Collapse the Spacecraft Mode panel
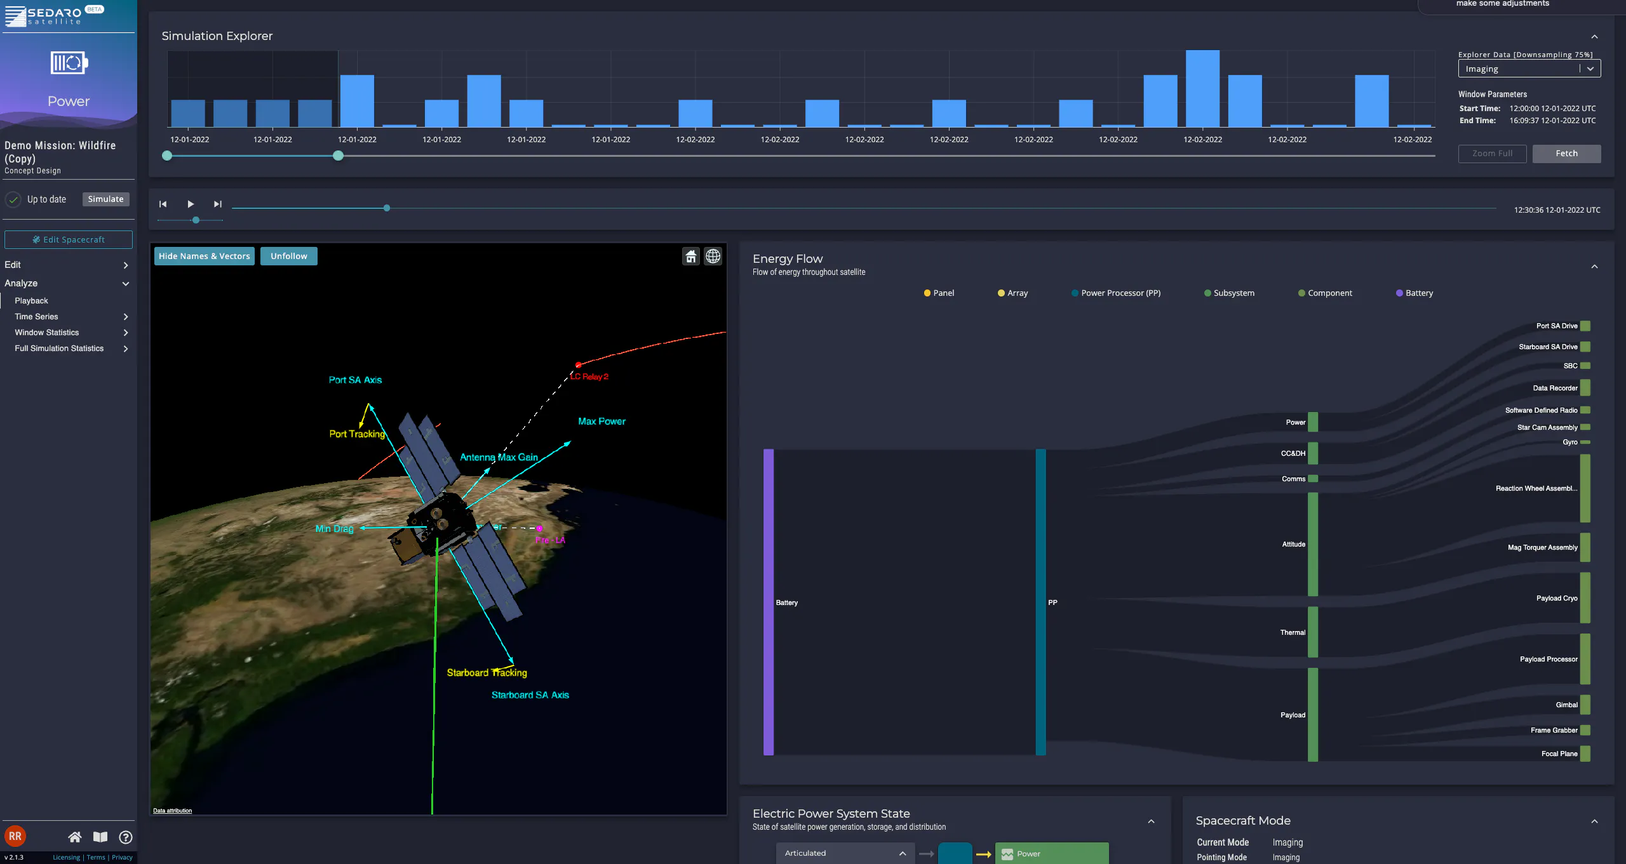This screenshot has width=1626, height=864. point(1594,821)
